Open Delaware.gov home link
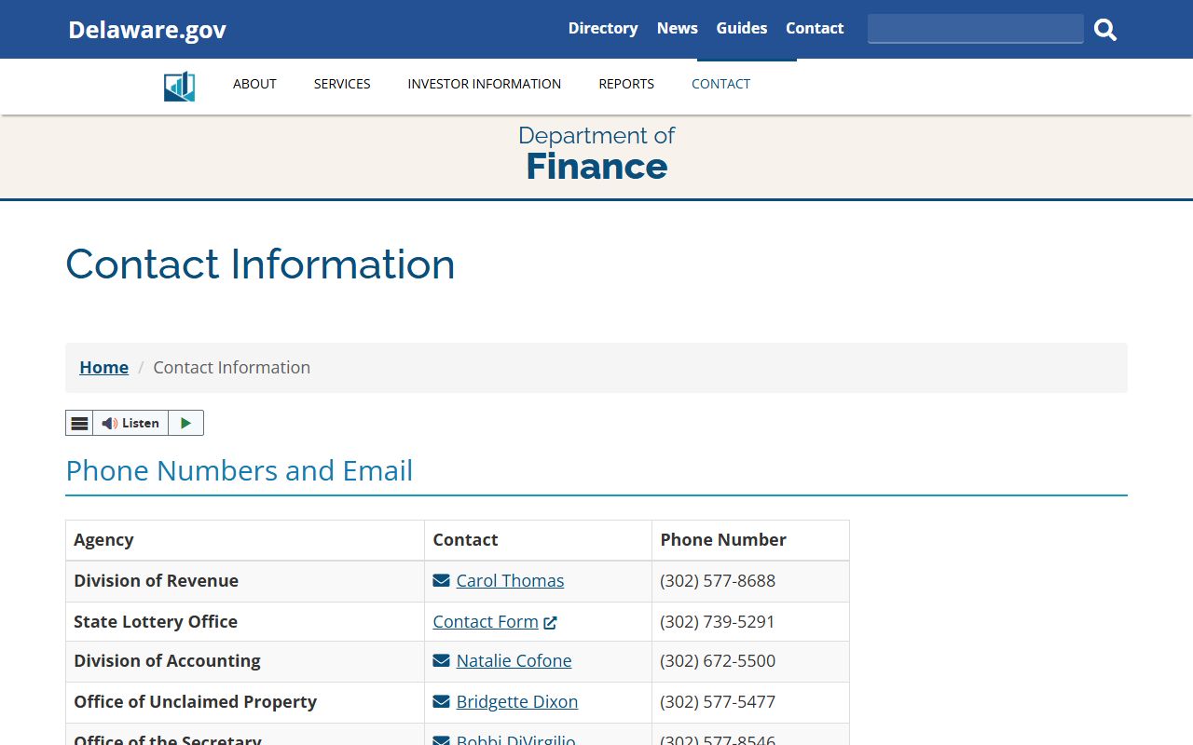The width and height of the screenshot is (1193, 745). (147, 30)
